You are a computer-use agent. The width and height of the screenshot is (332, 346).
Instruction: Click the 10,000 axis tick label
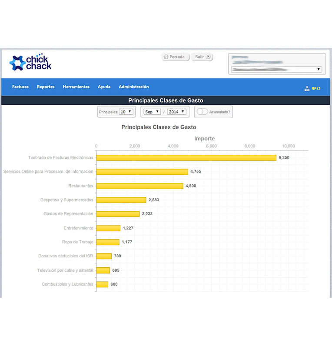288,146
